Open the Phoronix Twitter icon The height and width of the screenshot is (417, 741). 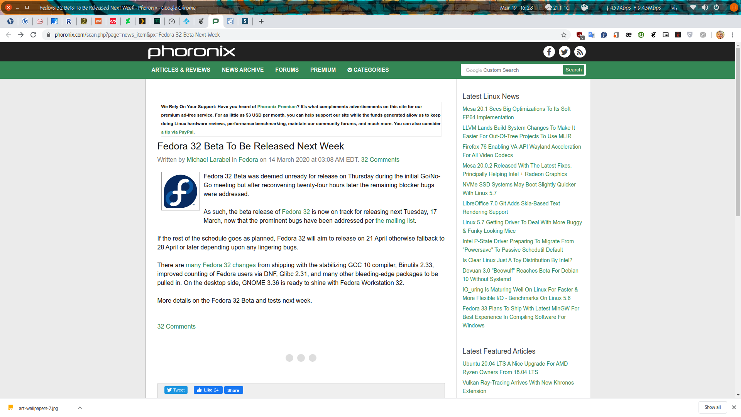[564, 52]
